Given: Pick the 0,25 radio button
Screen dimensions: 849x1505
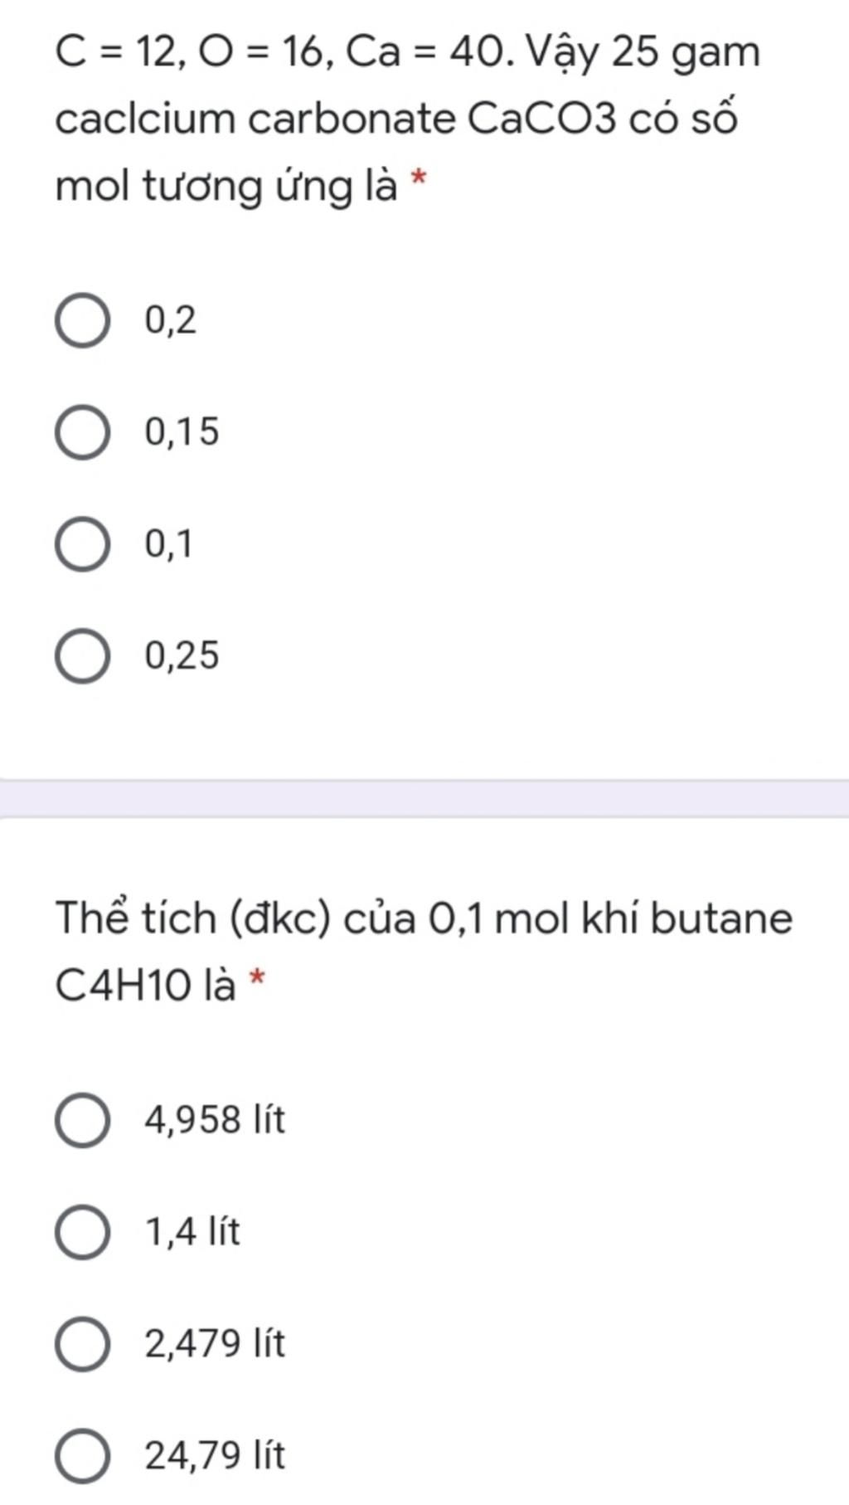Looking at the screenshot, I should (82, 656).
